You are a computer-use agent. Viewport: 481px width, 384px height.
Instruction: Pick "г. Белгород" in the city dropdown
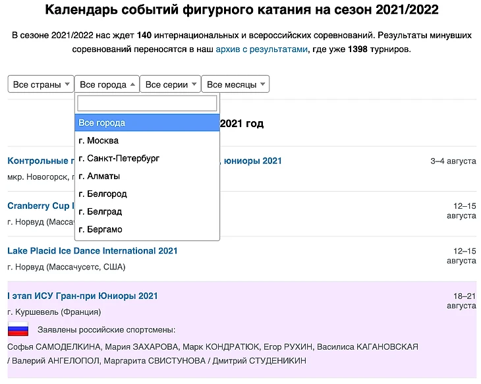pos(147,194)
